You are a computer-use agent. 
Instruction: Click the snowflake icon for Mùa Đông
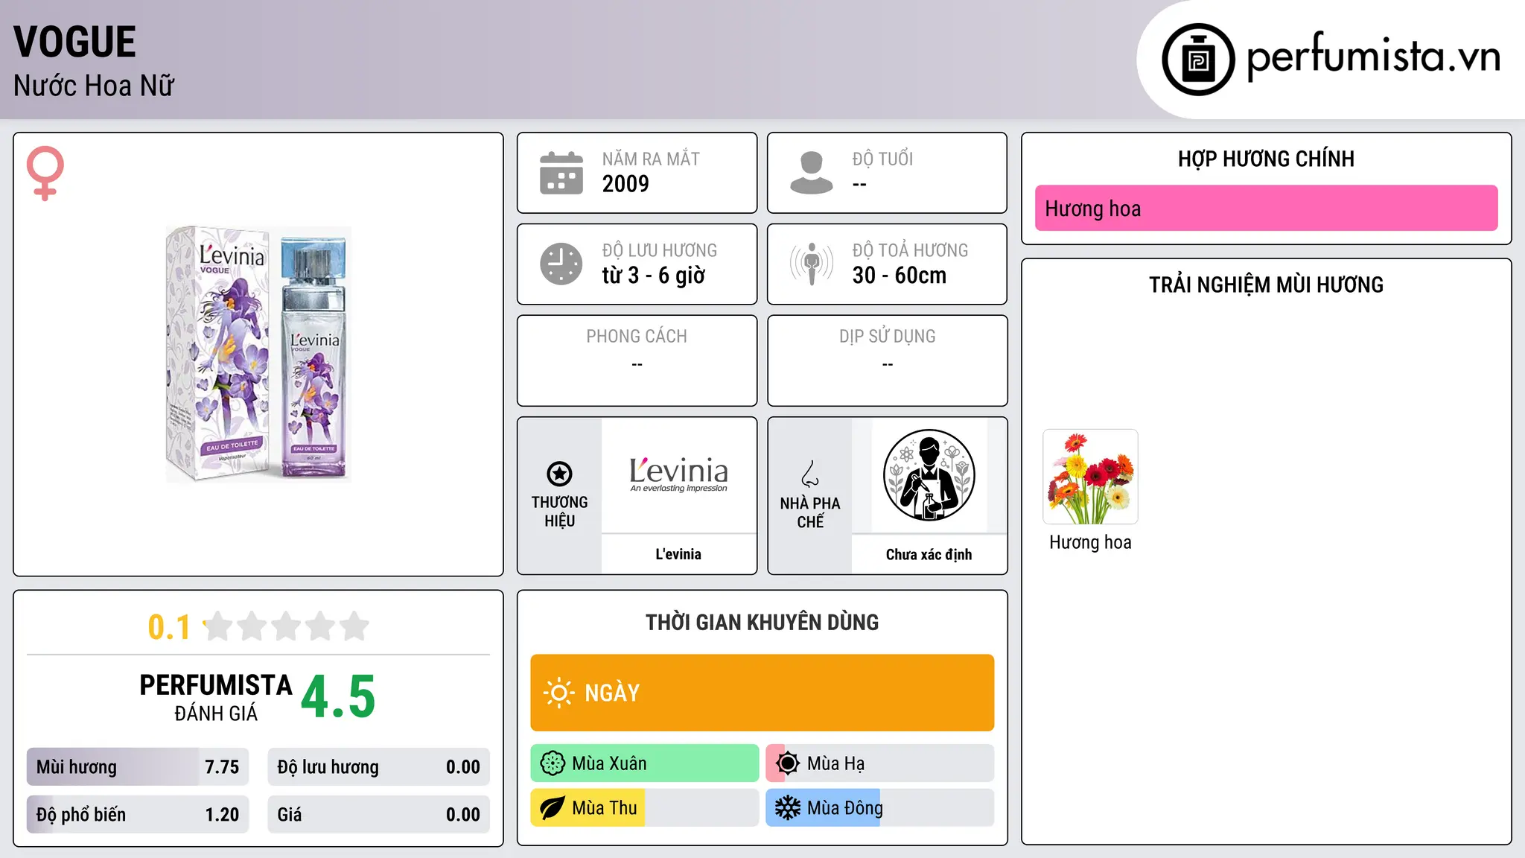coord(788,808)
